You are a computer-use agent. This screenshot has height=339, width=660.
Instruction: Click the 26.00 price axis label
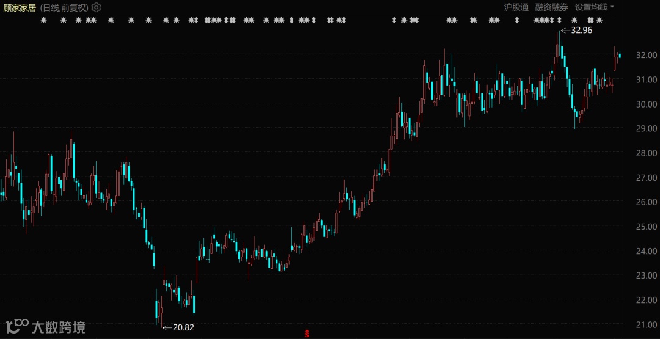[x=646, y=202]
